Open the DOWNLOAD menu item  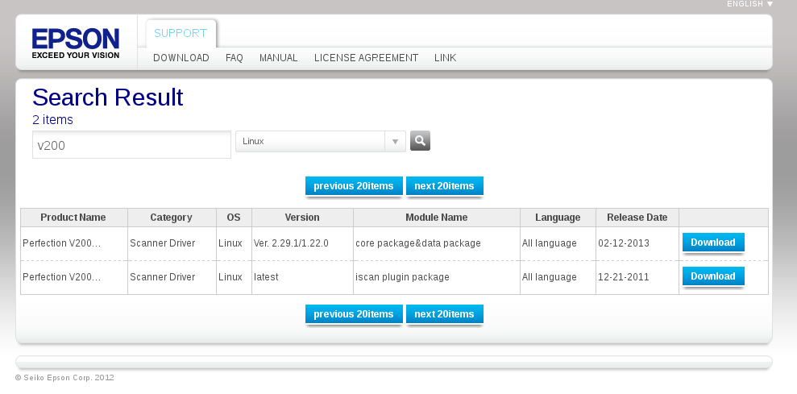(x=181, y=58)
